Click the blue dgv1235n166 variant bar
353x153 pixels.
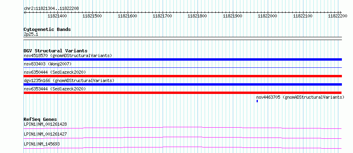182,84
